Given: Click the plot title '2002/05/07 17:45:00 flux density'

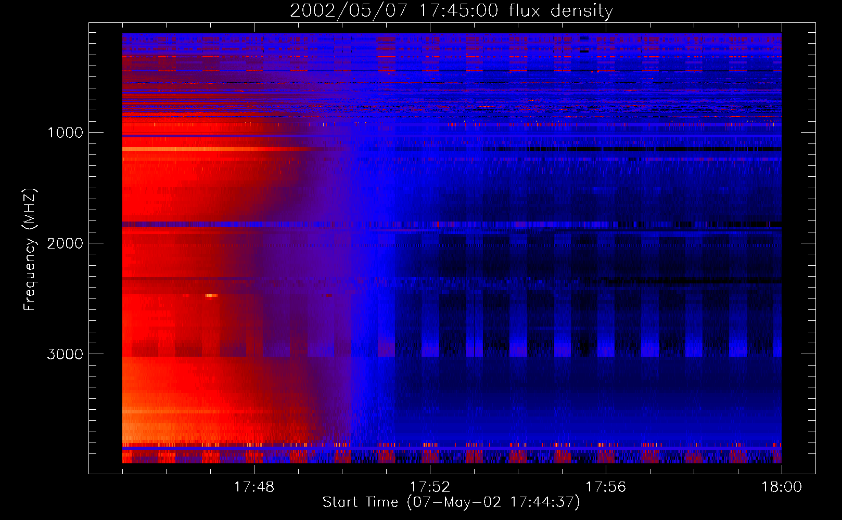Looking at the screenshot, I should click(451, 11).
